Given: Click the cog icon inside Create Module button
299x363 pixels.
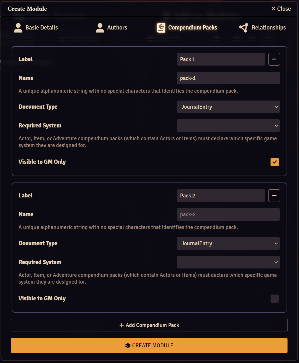Looking at the screenshot, I should pyautogui.click(x=128, y=345).
